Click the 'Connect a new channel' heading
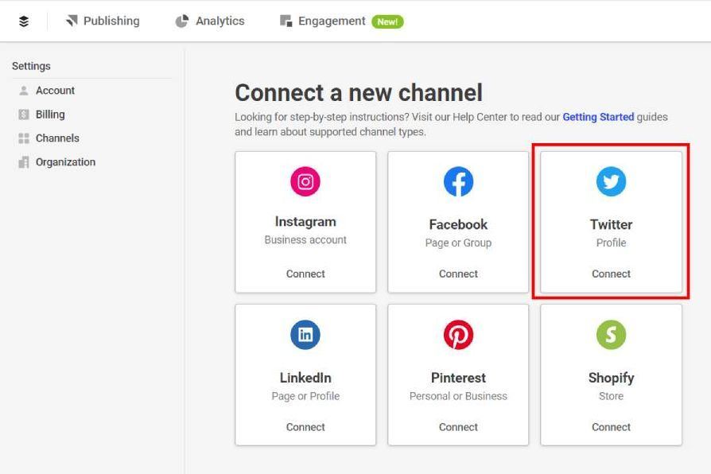Viewport: 711px width, 474px height. coord(359,93)
